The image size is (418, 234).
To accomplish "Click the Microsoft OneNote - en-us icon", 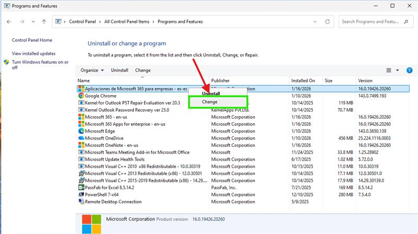I will (82, 145).
